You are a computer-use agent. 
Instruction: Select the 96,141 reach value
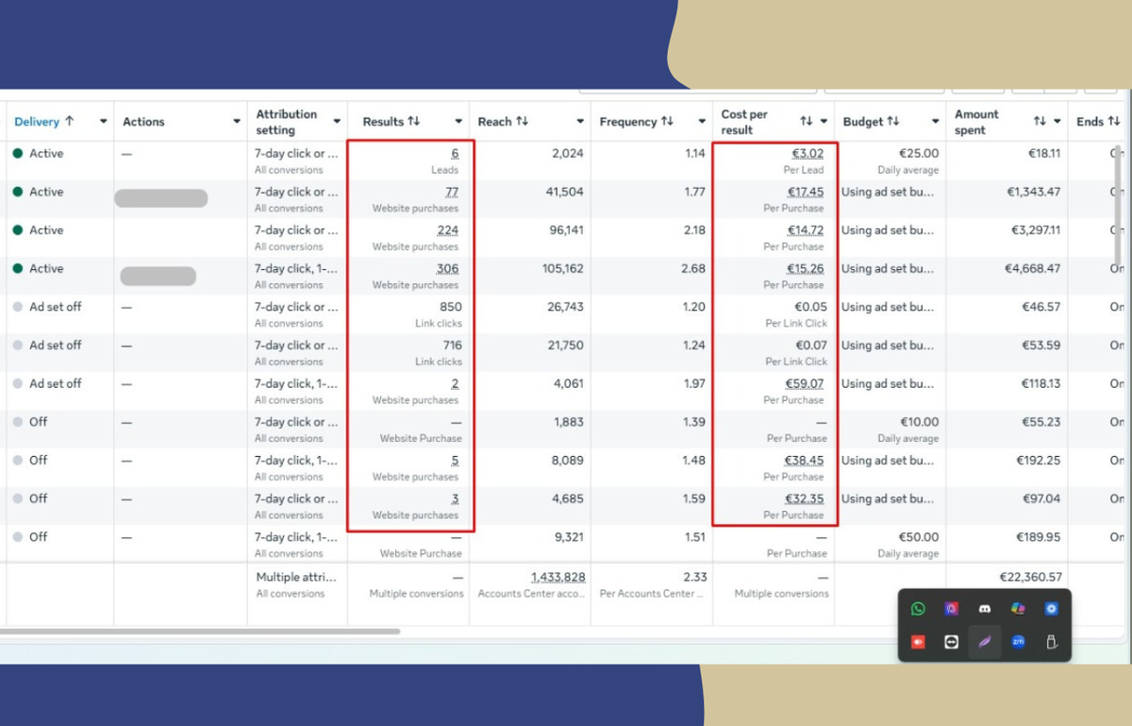click(x=565, y=230)
